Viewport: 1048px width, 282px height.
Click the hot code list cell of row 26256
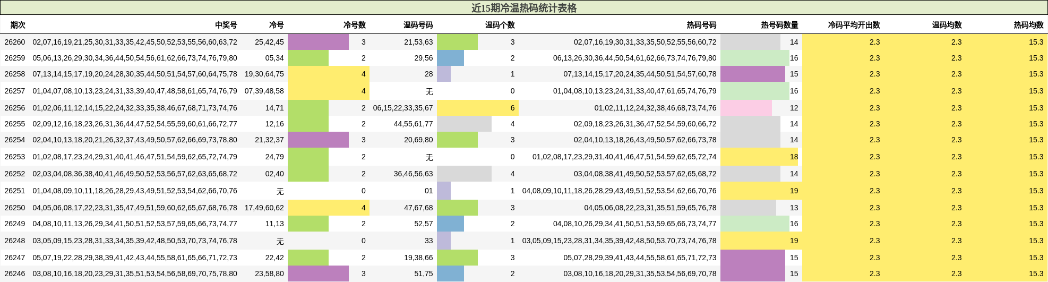coord(655,108)
